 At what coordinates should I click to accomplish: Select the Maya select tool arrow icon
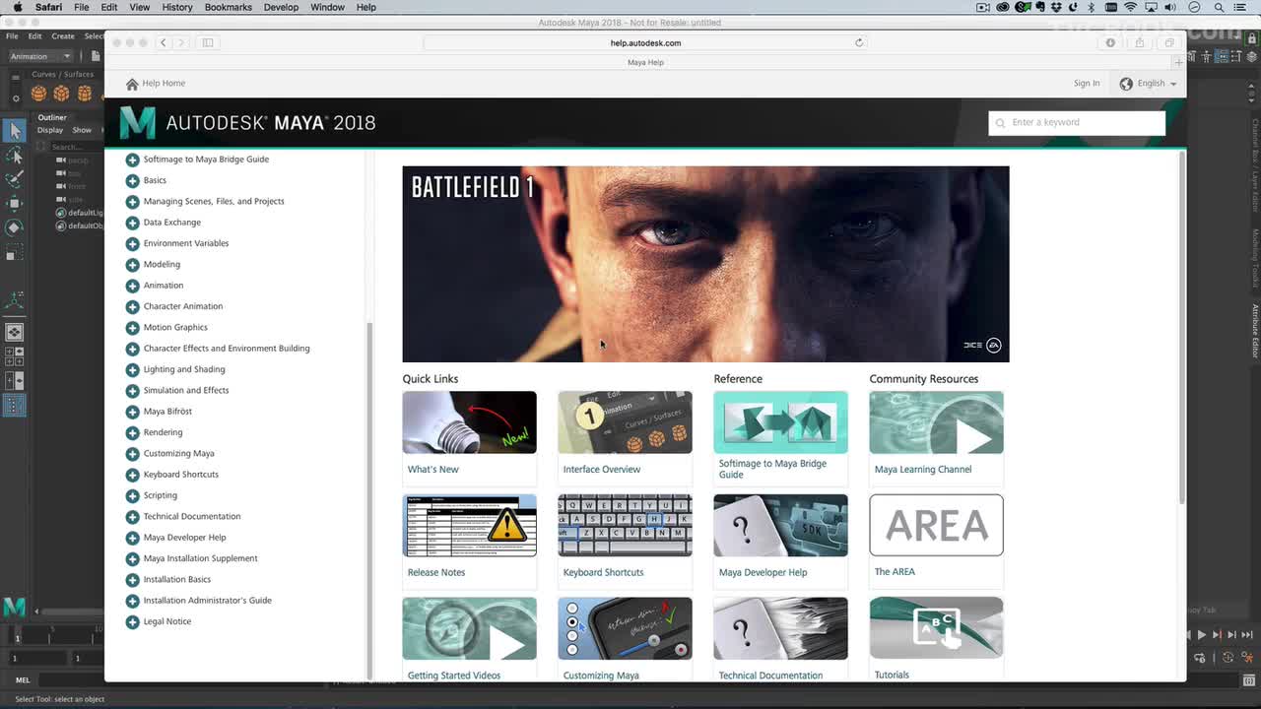click(15, 131)
